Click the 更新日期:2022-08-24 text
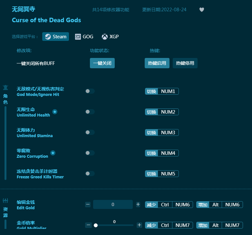252x235 pixels. 164,10
